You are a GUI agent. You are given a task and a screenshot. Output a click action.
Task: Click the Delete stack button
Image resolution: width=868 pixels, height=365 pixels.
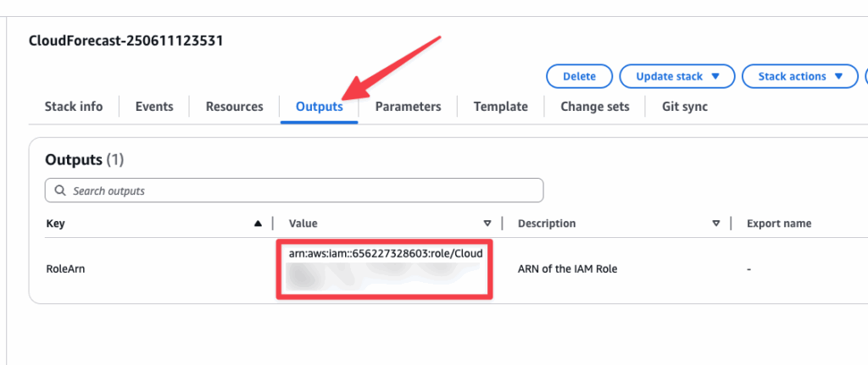click(x=579, y=76)
